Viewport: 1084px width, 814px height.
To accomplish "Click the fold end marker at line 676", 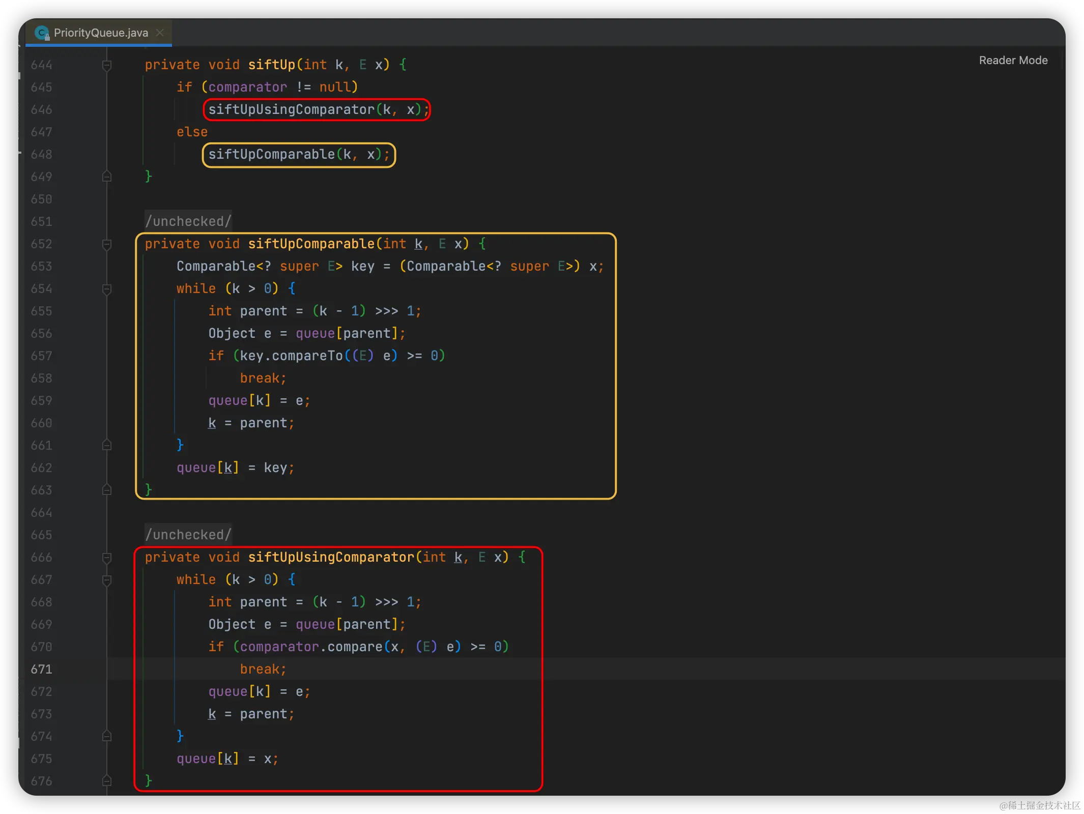I will pos(107,781).
